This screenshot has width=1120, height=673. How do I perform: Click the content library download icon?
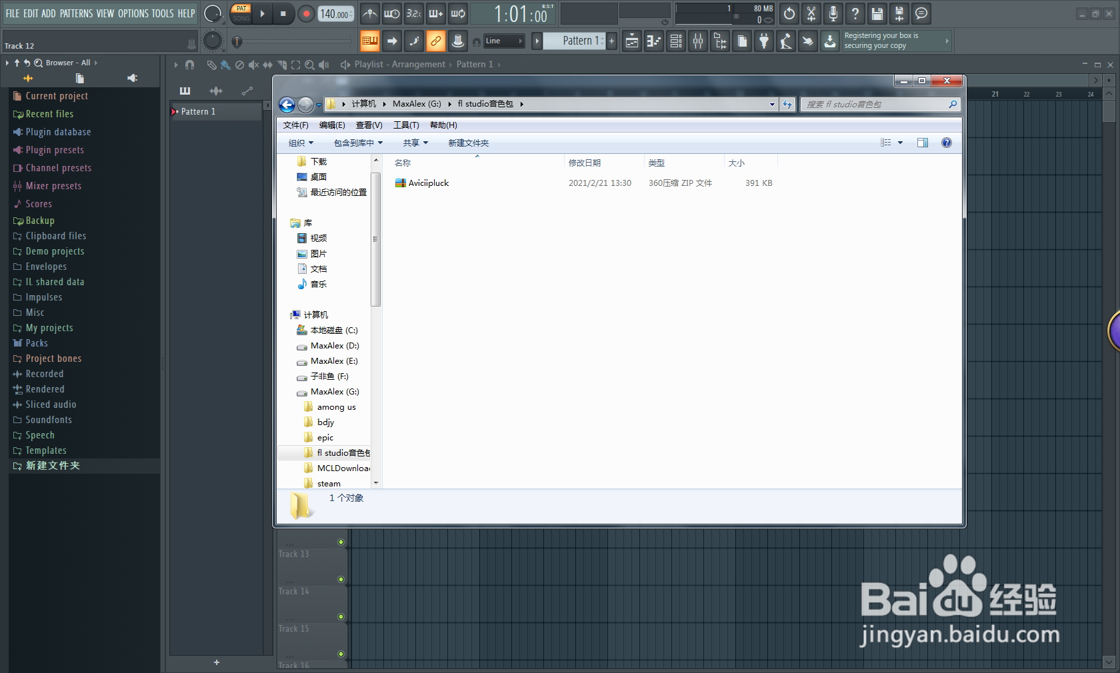(830, 41)
